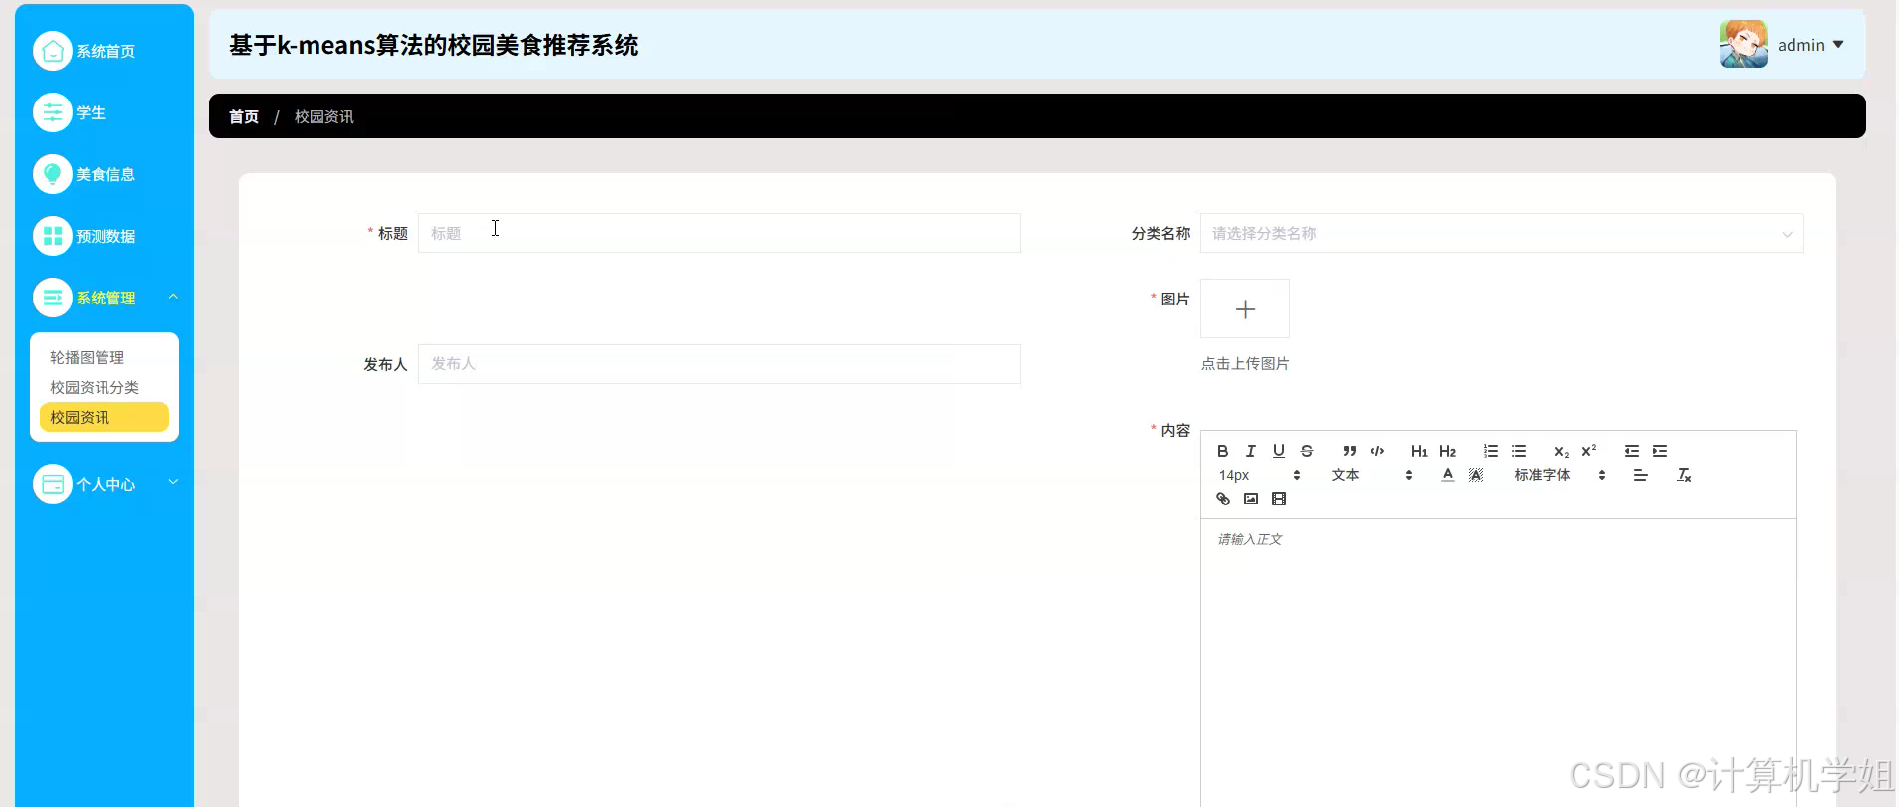This screenshot has height=807, width=1899.
Task: Pick a text background color
Action: 1476,475
